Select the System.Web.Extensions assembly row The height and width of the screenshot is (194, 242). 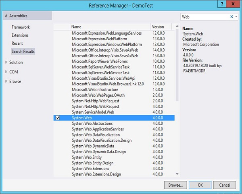[x=93, y=169]
